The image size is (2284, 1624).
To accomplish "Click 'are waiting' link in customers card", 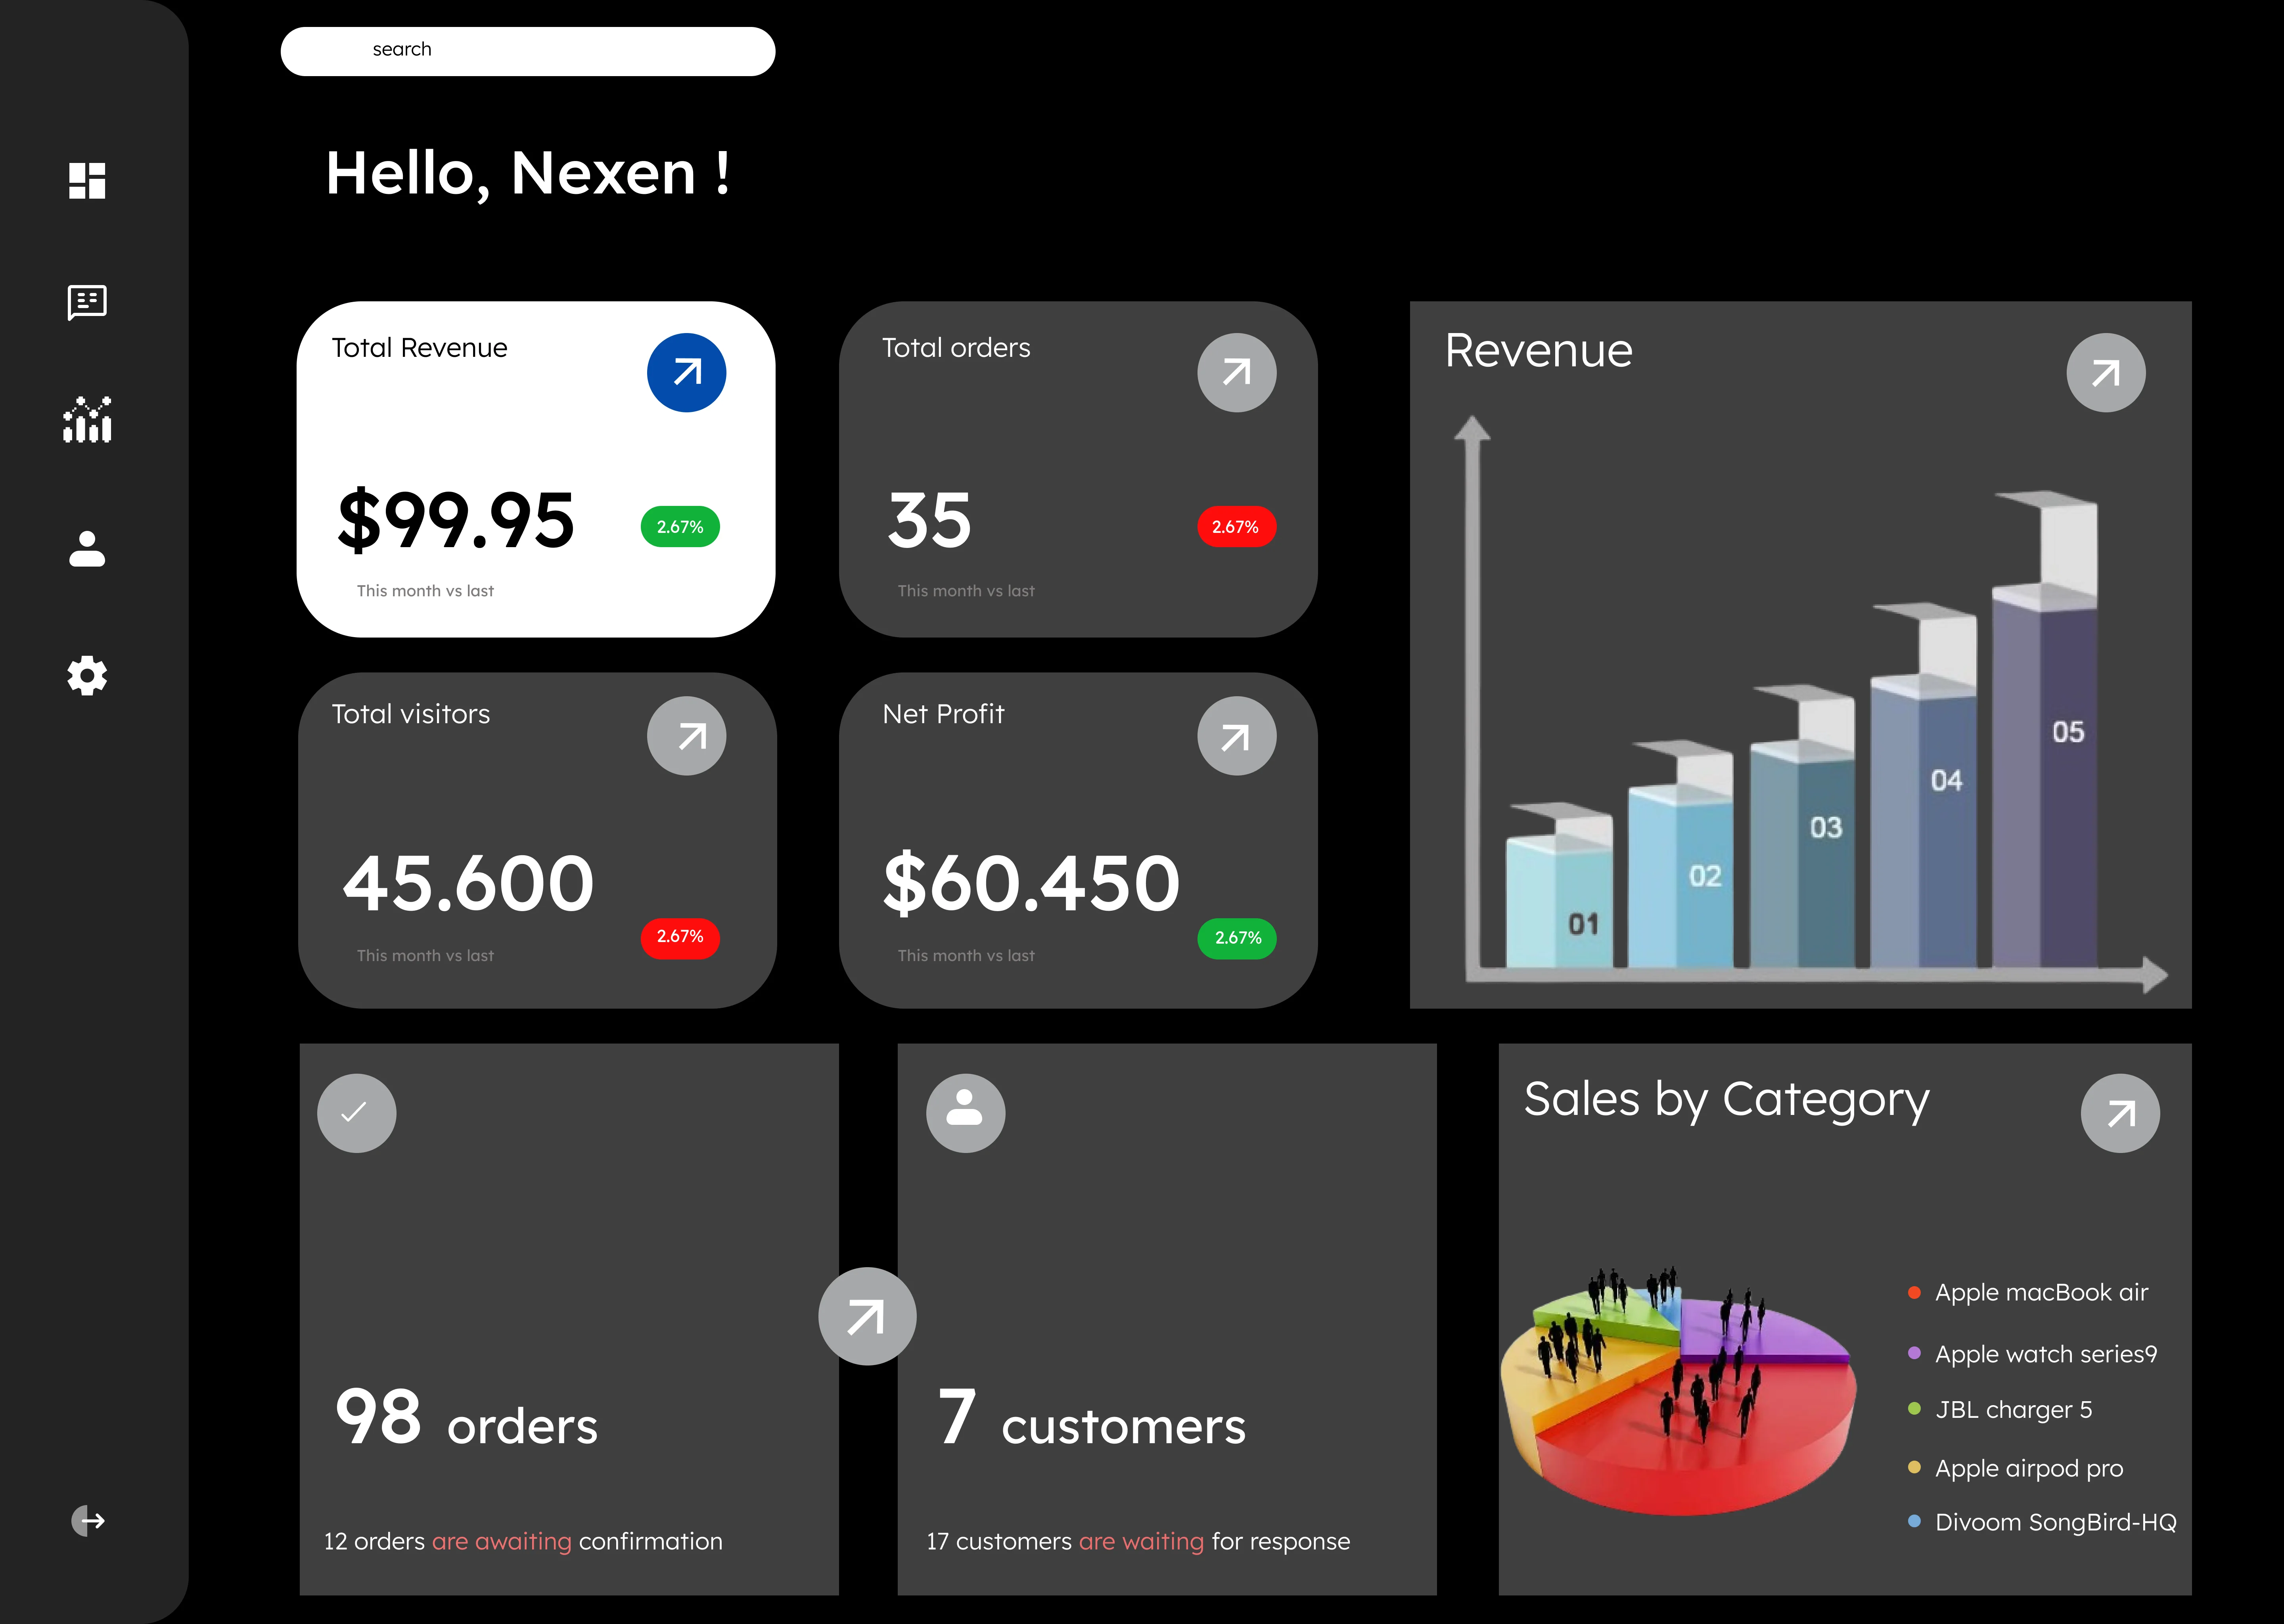I will (1141, 1541).
